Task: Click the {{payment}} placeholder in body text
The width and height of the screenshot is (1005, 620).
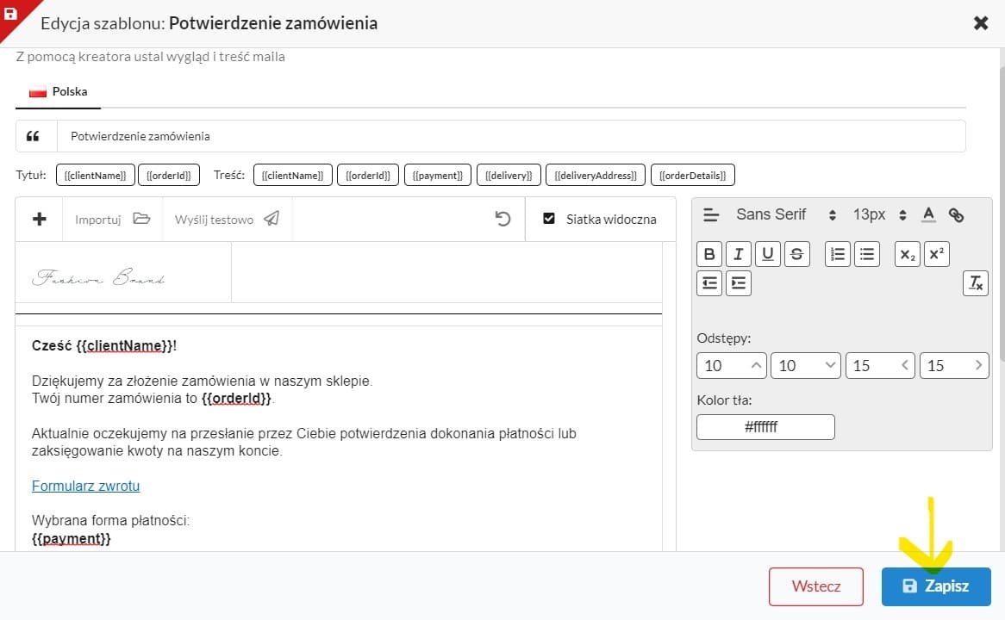Action: (x=72, y=539)
